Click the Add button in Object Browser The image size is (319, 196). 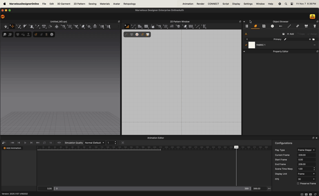tap(290, 34)
